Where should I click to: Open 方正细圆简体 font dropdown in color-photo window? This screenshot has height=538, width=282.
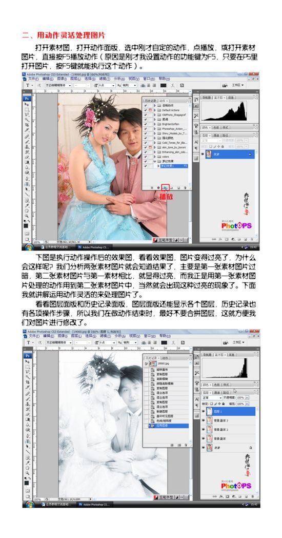70,85
